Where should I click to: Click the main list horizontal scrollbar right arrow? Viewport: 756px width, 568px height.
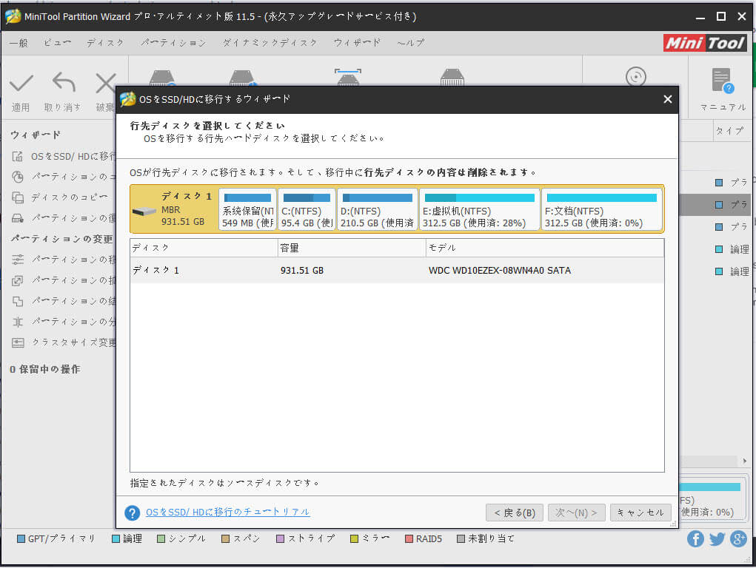click(x=744, y=461)
